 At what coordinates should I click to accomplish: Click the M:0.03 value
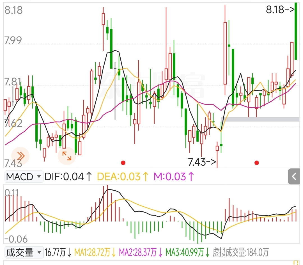coord(174,177)
